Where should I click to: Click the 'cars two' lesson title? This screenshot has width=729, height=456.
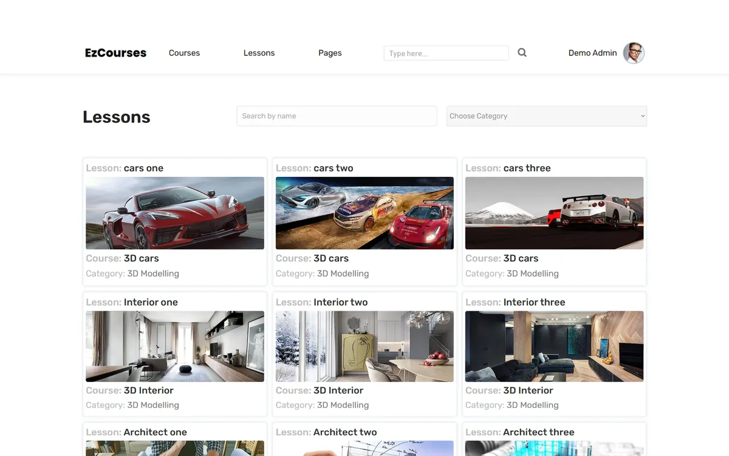click(333, 168)
